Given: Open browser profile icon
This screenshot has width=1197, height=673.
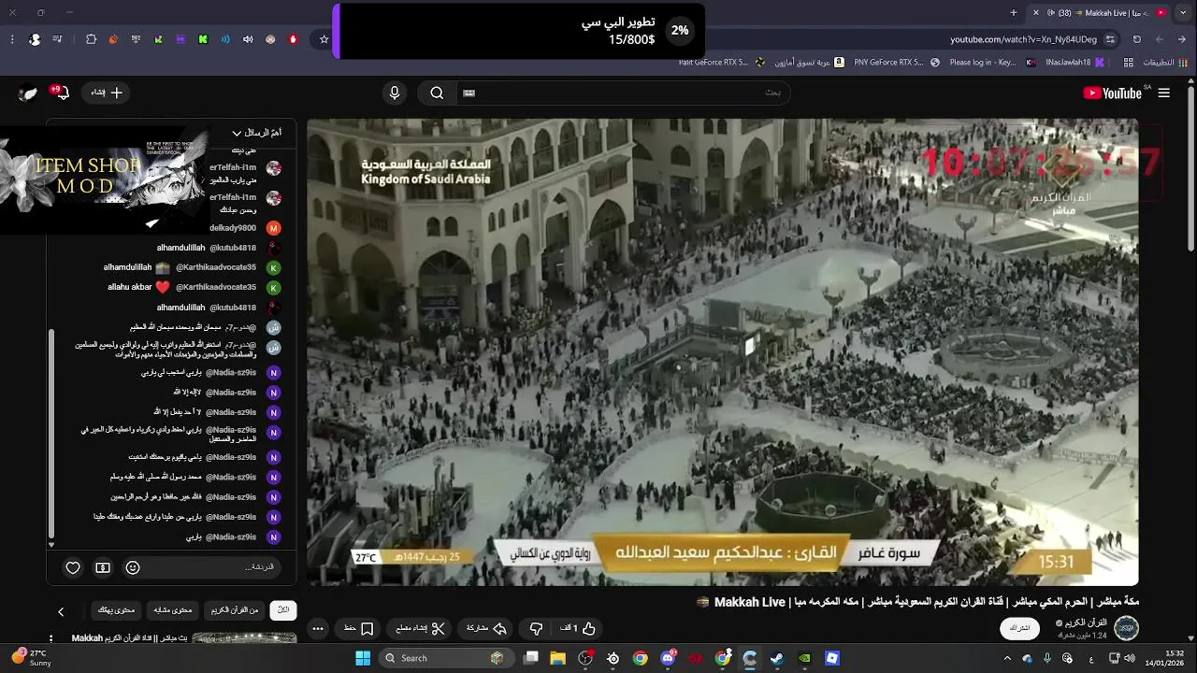Looking at the screenshot, I should [x=35, y=39].
